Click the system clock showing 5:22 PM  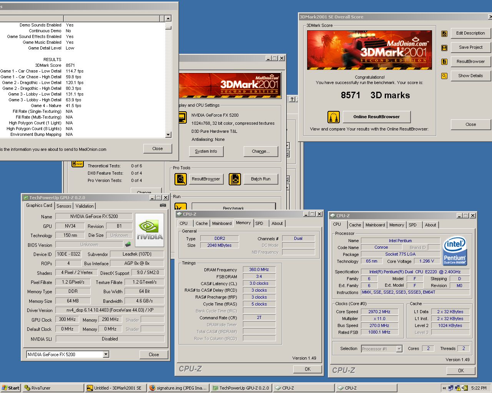(479, 388)
